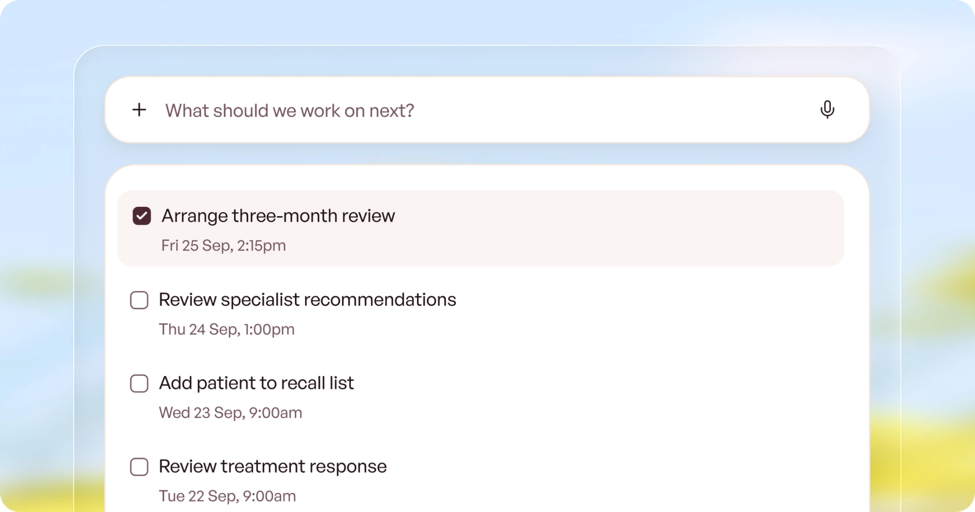The image size is (975, 512).
Task: Select the 'Wed 23 Sep, 9:00am' due date
Action: pos(231,412)
